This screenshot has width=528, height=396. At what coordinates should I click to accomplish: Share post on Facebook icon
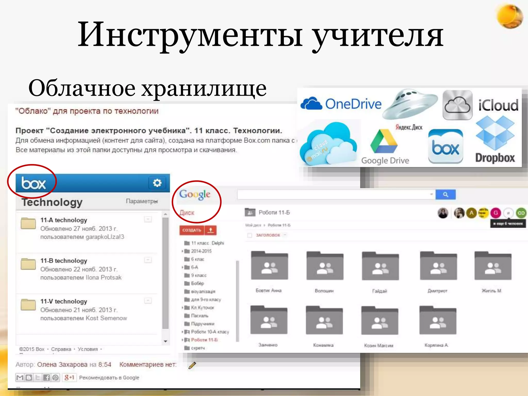[x=46, y=378]
